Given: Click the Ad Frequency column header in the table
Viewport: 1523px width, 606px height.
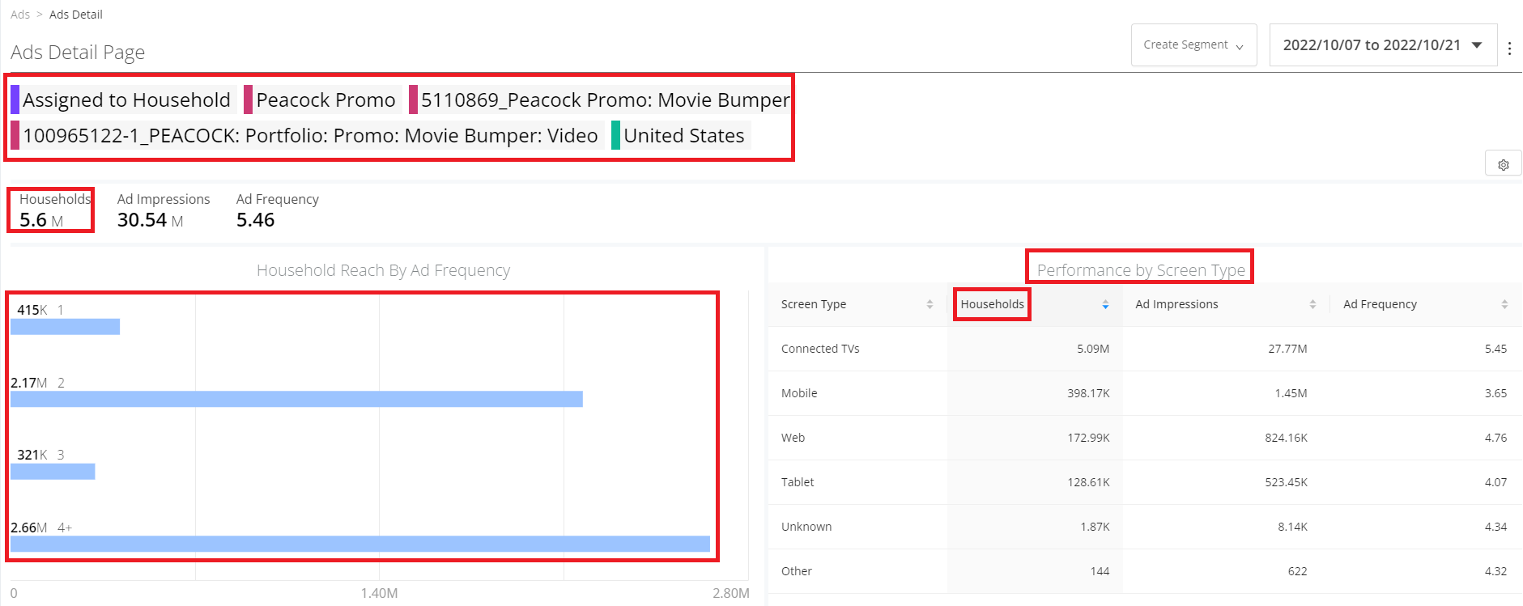Looking at the screenshot, I should click(1380, 304).
